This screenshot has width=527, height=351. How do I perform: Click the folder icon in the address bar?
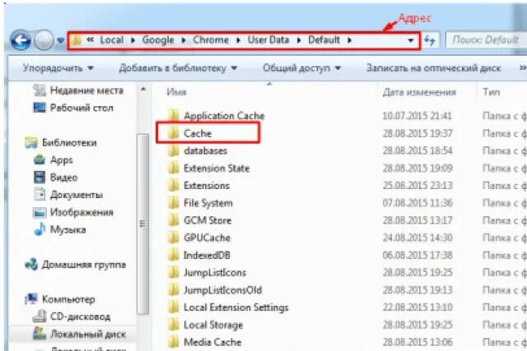click(x=77, y=40)
